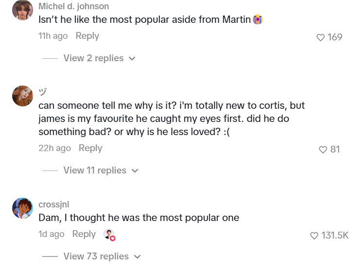
Task: Open the crossjnl username link
Action: point(53,205)
